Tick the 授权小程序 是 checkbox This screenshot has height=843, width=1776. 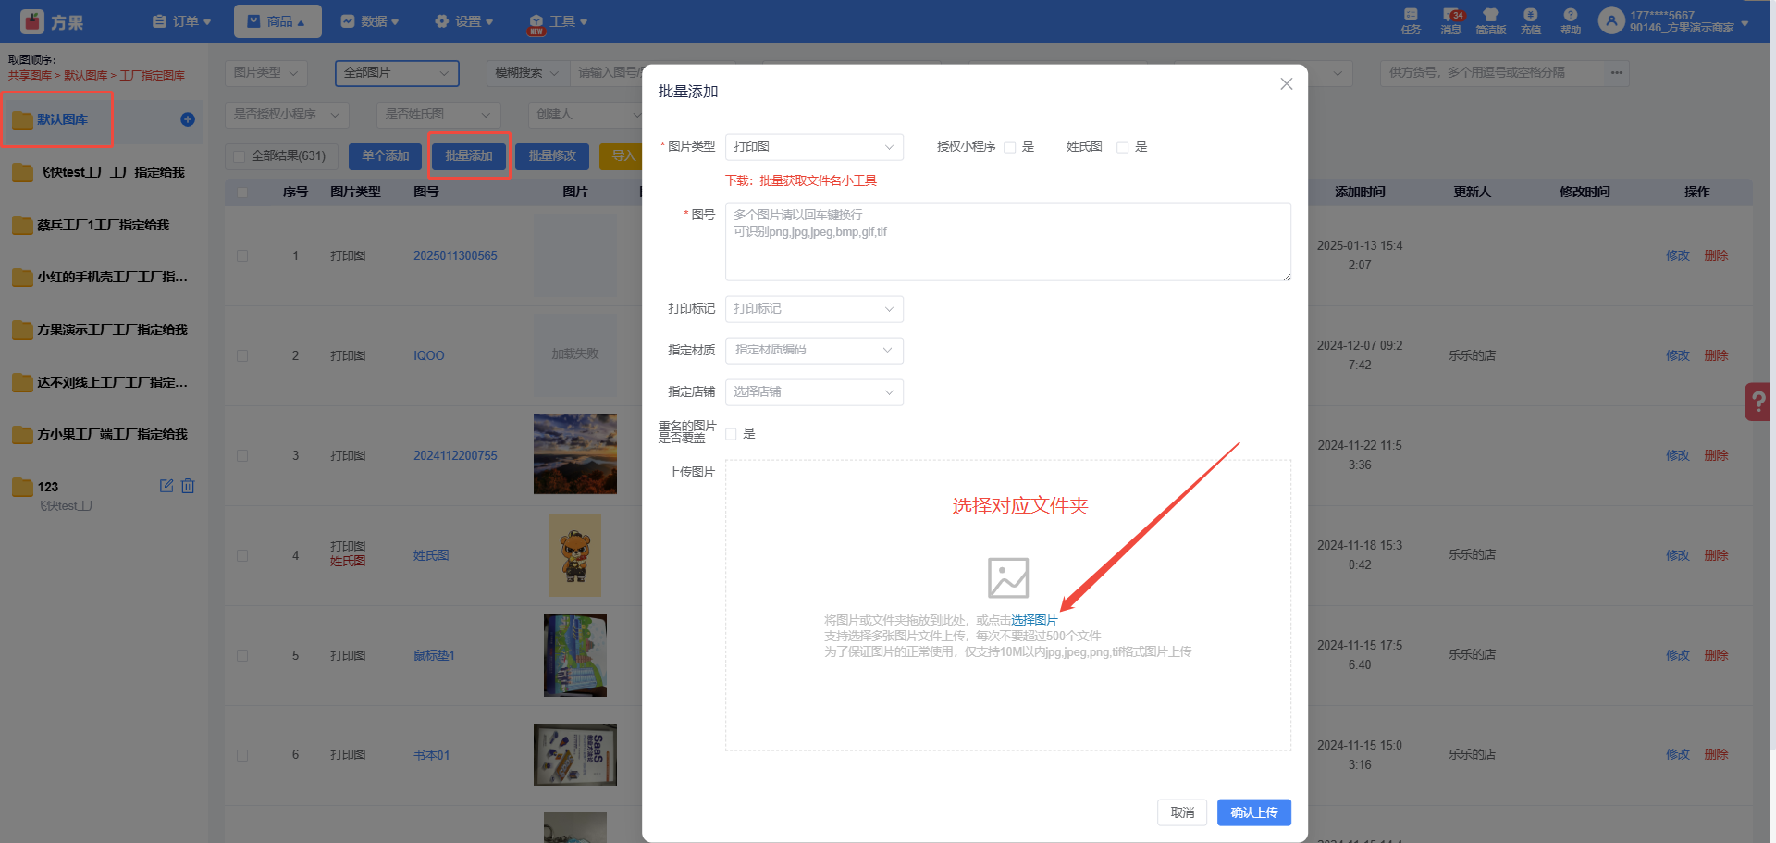tap(1010, 147)
